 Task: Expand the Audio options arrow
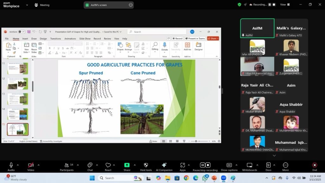(18, 165)
